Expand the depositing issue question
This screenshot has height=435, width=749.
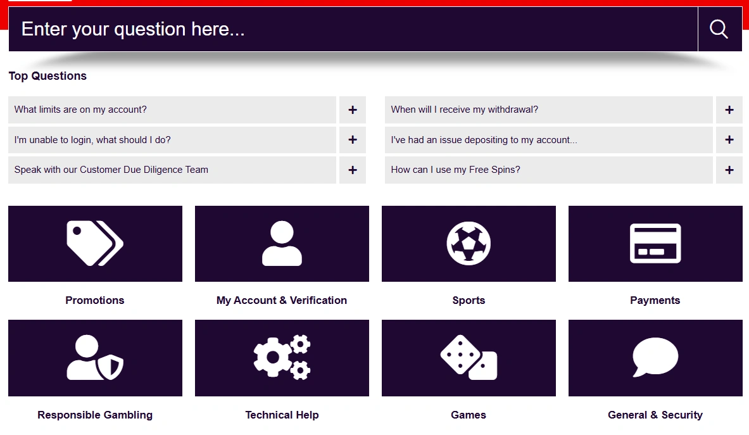pos(729,139)
